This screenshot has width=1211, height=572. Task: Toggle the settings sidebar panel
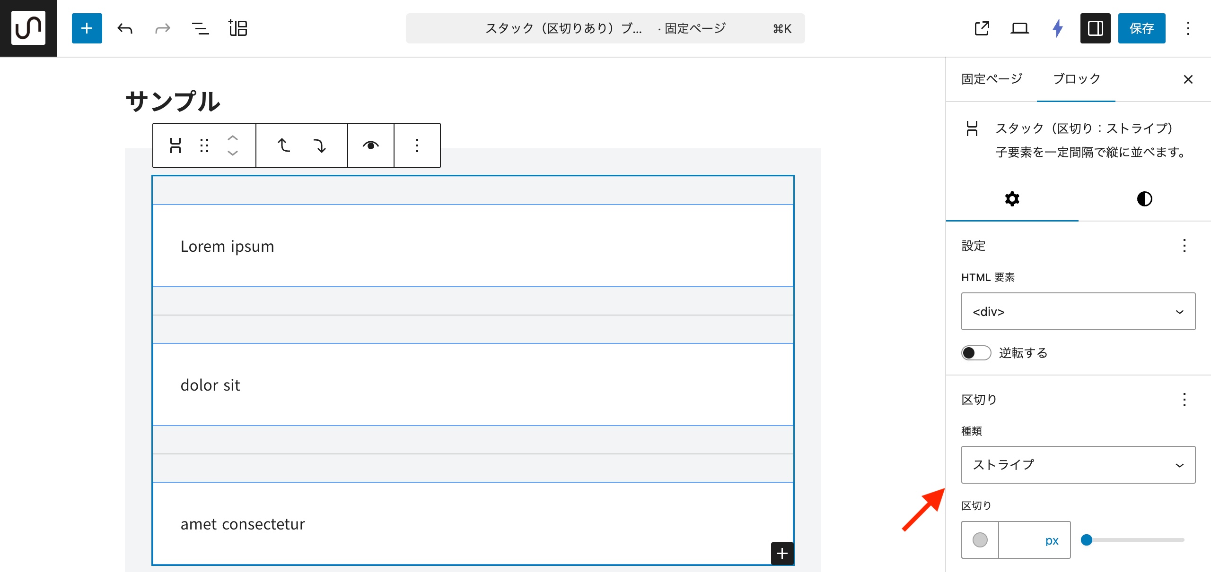point(1095,28)
